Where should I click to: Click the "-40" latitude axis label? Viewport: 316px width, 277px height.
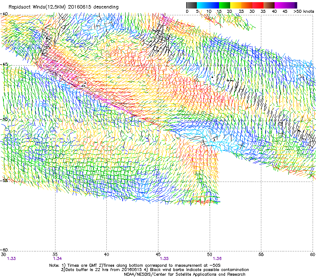(4, 14)
